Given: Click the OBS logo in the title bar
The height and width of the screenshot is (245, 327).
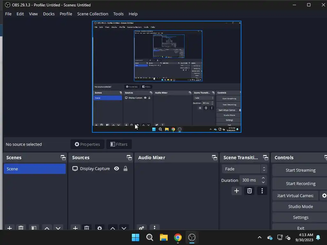Looking at the screenshot, I should (8, 5).
